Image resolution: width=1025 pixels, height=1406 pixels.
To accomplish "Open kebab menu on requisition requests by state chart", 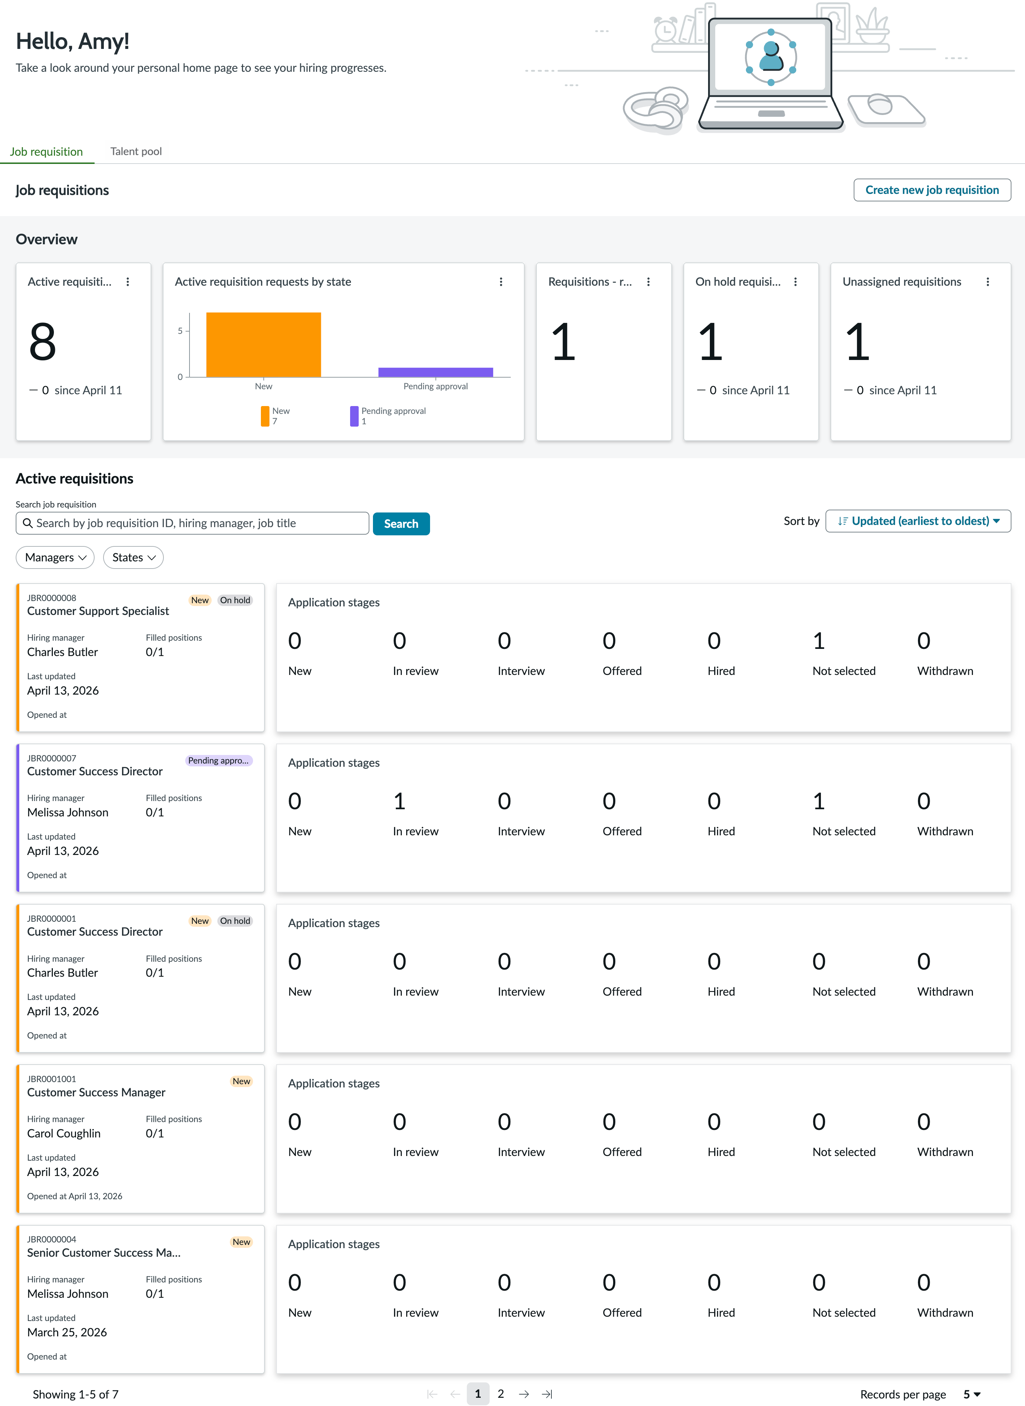I will tap(501, 282).
